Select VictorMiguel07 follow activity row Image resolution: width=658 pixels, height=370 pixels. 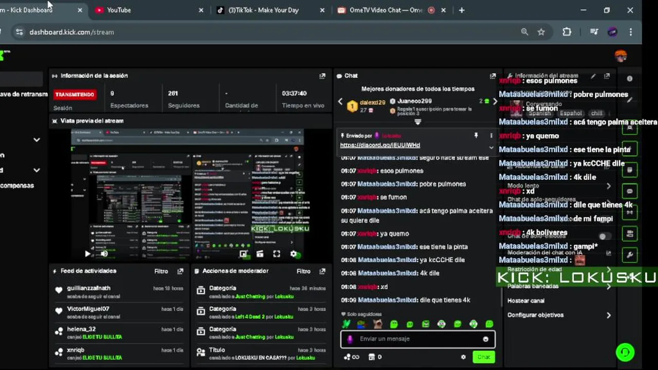tap(119, 312)
